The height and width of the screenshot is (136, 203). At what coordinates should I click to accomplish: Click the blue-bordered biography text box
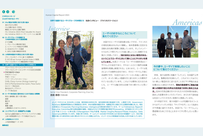tap(97, 109)
